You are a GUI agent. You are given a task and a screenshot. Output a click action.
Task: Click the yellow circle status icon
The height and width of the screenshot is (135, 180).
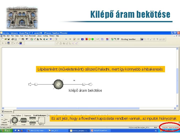89,39
